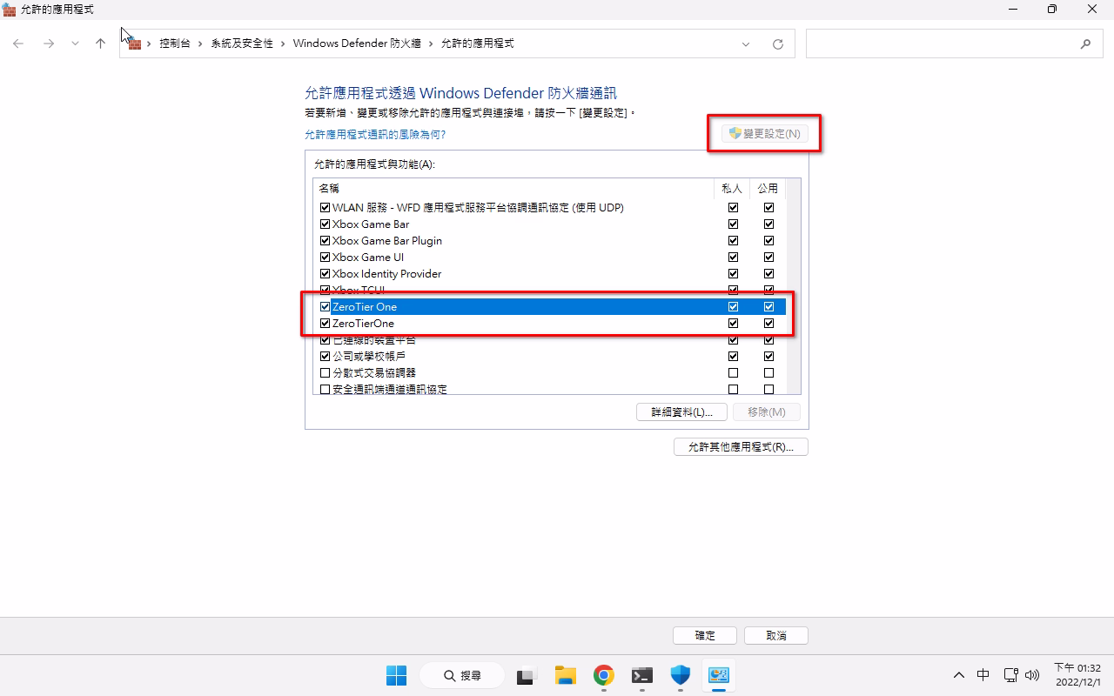Enable private checkbox for 分散式交易協調器
The height and width of the screenshot is (696, 1114).
pos(733,373)
